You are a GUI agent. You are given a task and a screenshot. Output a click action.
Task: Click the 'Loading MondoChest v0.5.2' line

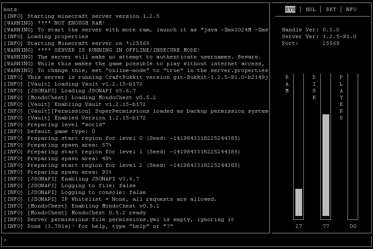pyautogui.click(x=80, y=97)
